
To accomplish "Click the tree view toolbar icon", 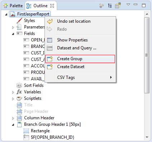I will pyautogui.click(x=110, y=5).
